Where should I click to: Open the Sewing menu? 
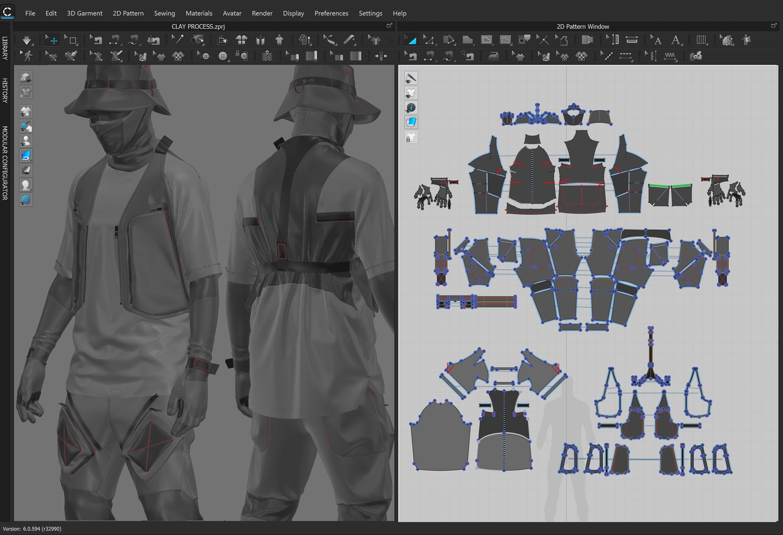coord(164,13)
